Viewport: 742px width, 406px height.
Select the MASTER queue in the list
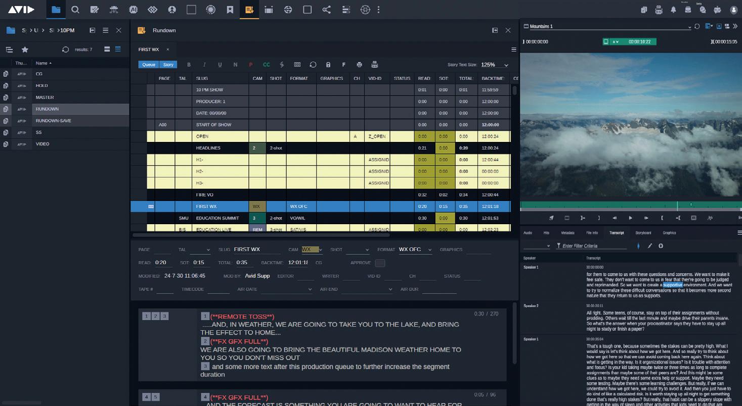pyautogui.click(x=45, y=97)
